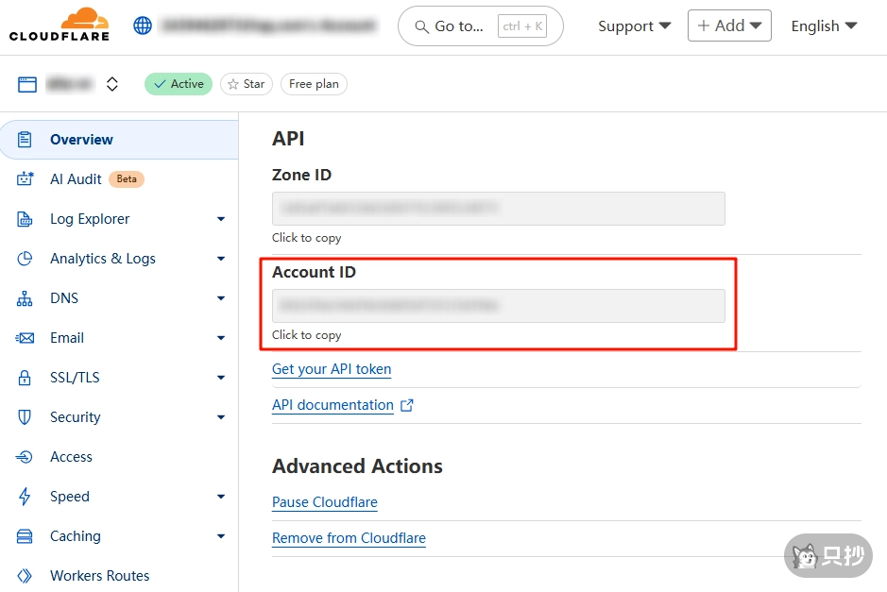
Task: Click the Cloudflare logo
Action: [x=59, y=25]
